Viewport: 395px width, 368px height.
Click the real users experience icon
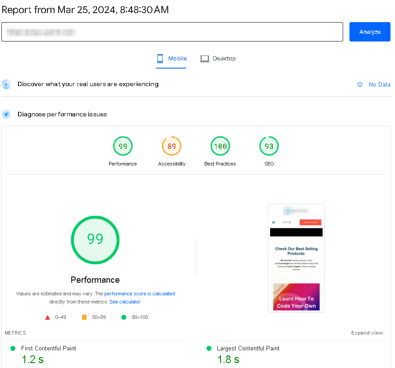point(6,84)
